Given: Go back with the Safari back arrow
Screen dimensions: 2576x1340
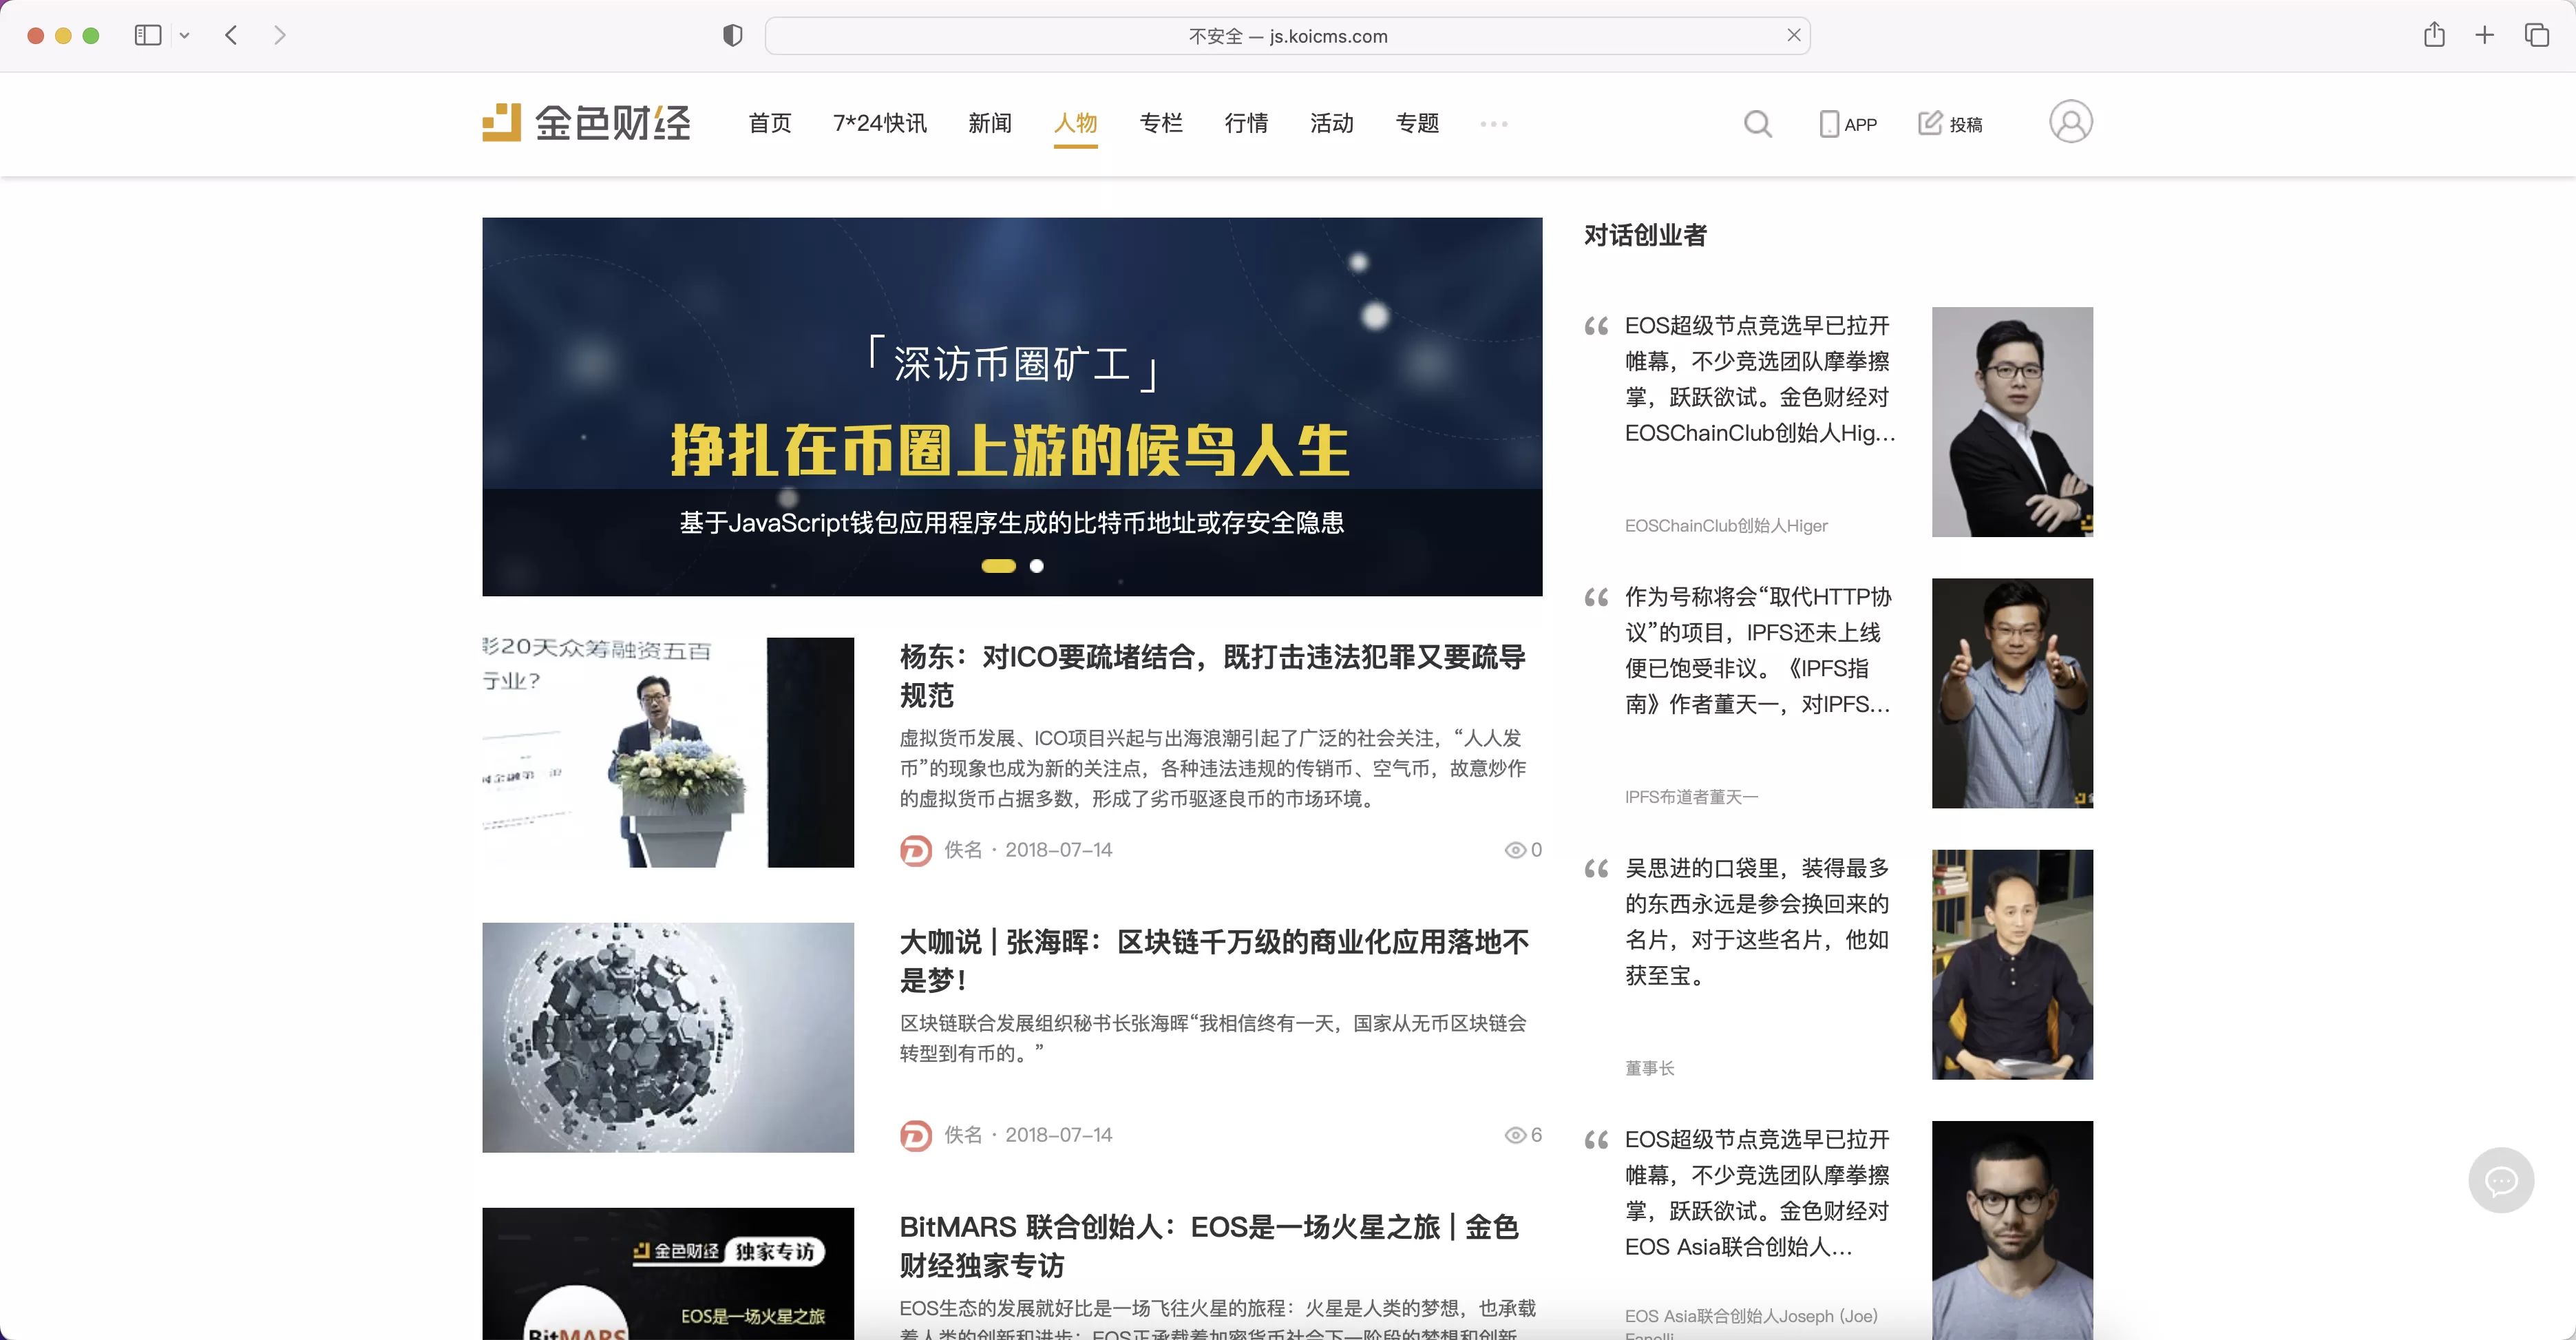Looking at the screenshot, I should 231,35.
